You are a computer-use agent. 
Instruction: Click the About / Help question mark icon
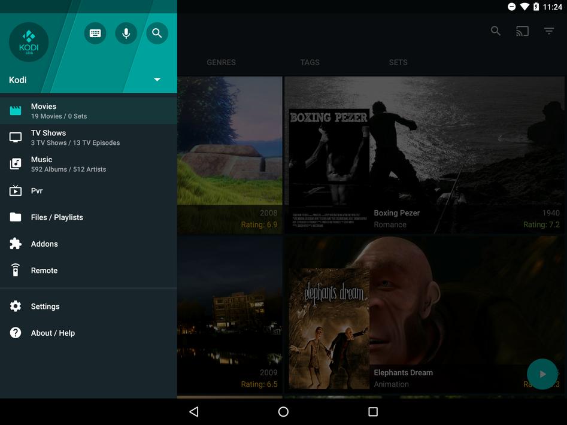[16, 332]
